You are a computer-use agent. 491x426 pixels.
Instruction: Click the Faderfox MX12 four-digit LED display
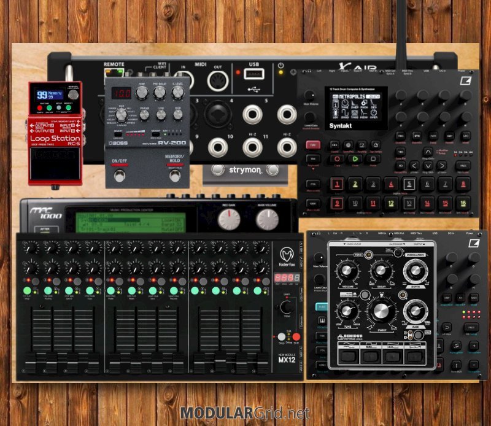[x=287, y=278]
